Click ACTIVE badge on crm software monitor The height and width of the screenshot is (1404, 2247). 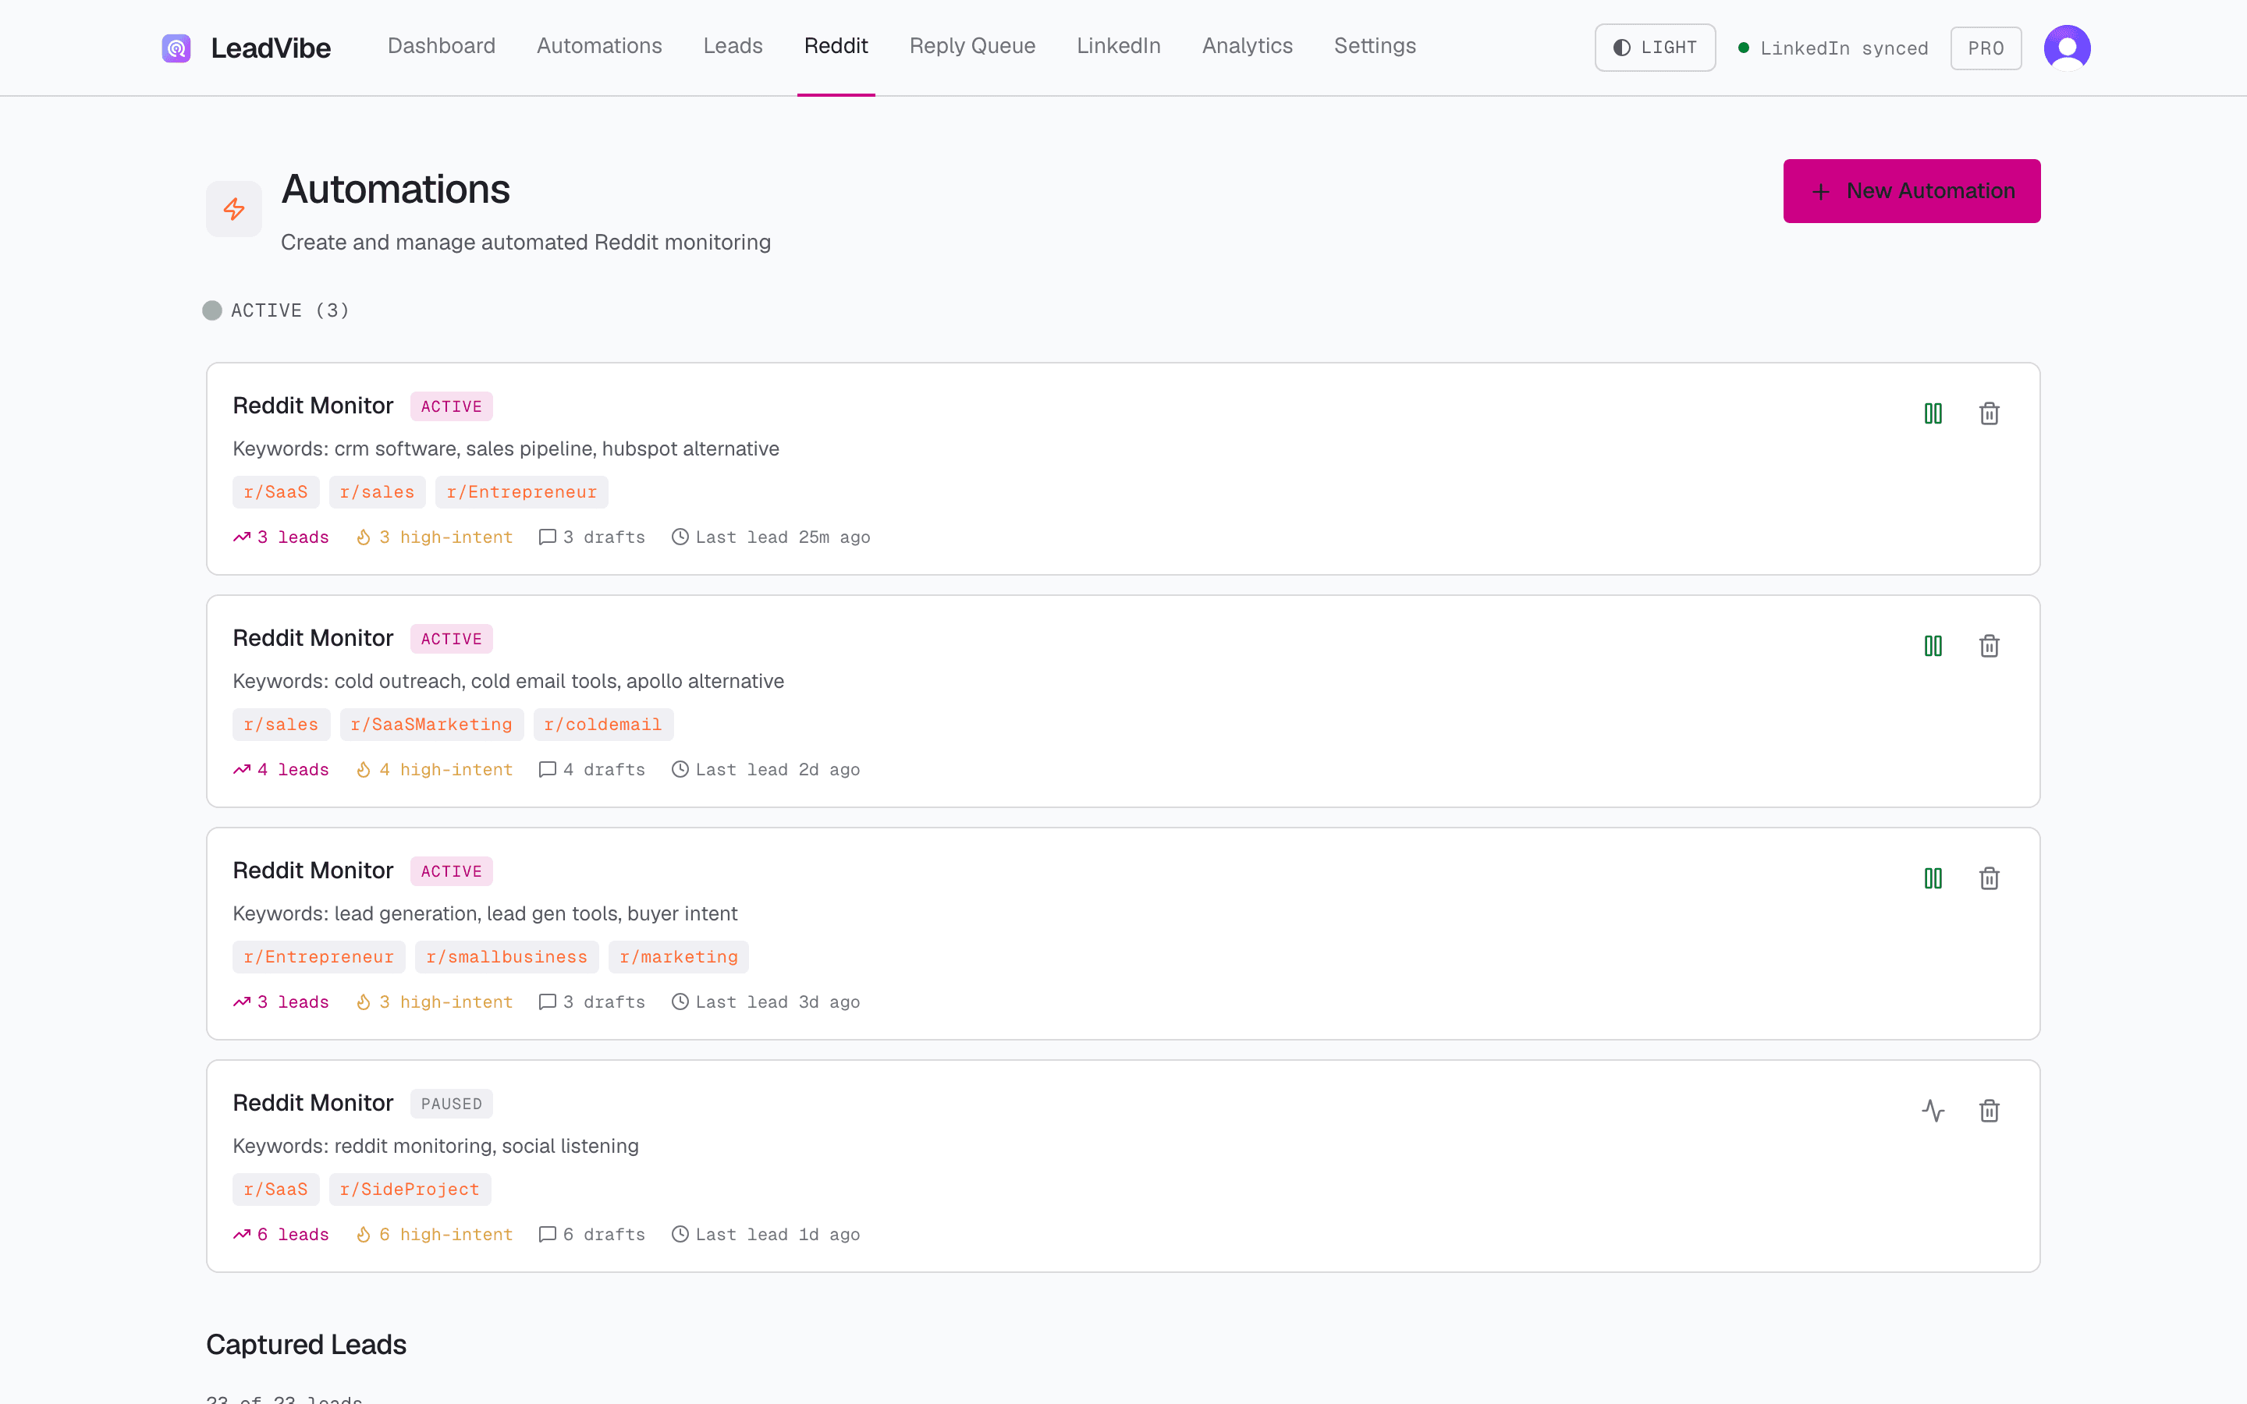tap(451, 406)
